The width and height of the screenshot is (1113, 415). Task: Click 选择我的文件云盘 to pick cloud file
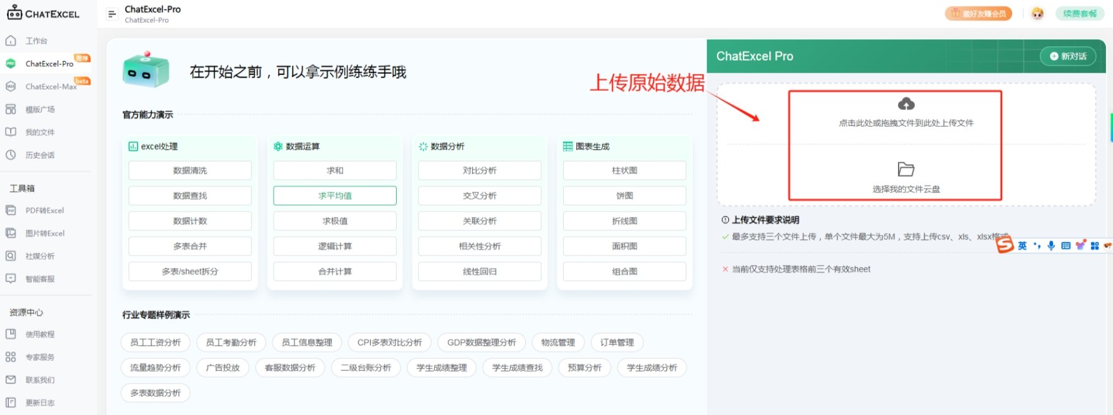(x=906, y=189)
